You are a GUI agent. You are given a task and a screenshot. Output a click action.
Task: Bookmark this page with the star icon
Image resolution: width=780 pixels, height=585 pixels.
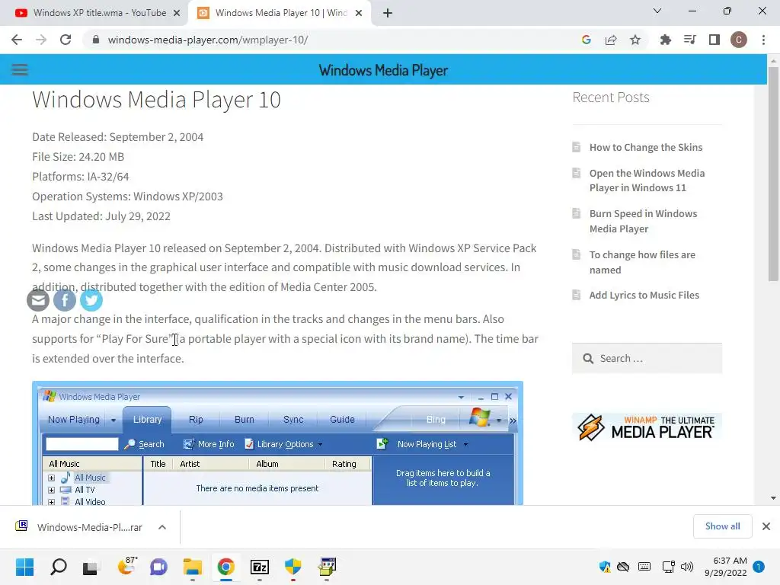[635, 40]
